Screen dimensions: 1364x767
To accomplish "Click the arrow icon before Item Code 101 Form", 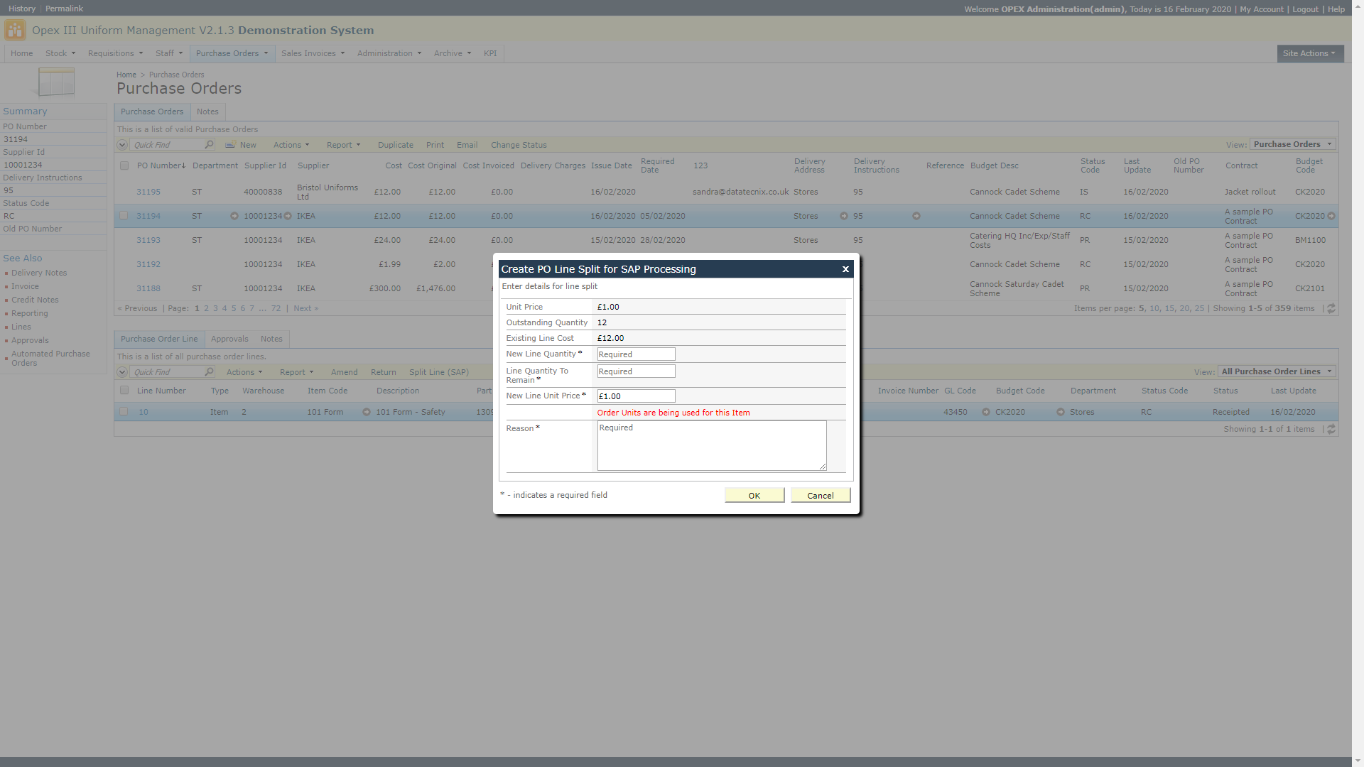I will (x=367, y=412).
